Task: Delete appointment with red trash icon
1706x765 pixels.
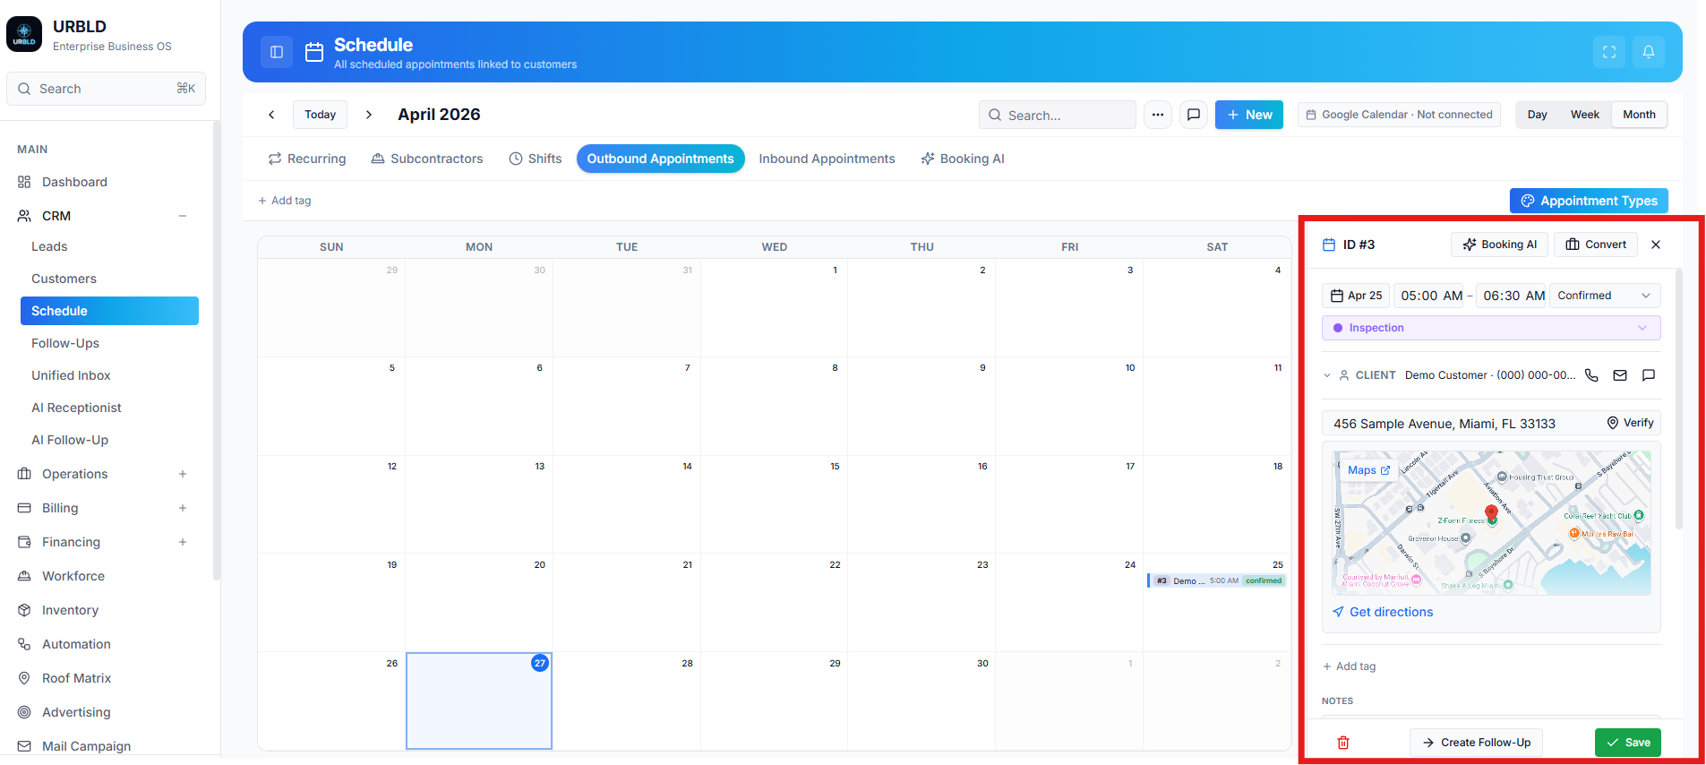Action: pyautogui.click(x=1343, y=743)
